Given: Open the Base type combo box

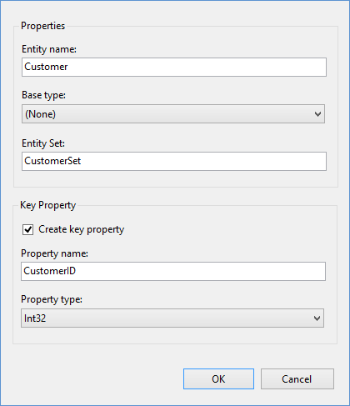Looking at the screenshot, I should tap(173, 114).
